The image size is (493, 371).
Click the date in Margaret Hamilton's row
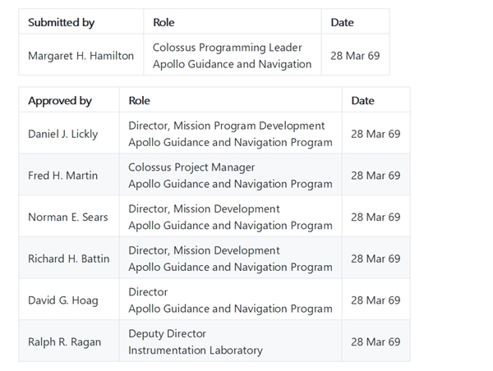point(355,56)
